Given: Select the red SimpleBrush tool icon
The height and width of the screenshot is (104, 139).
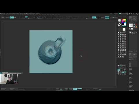Looking at the screenshot, I should pyautogui.click(x=136, y=24).
